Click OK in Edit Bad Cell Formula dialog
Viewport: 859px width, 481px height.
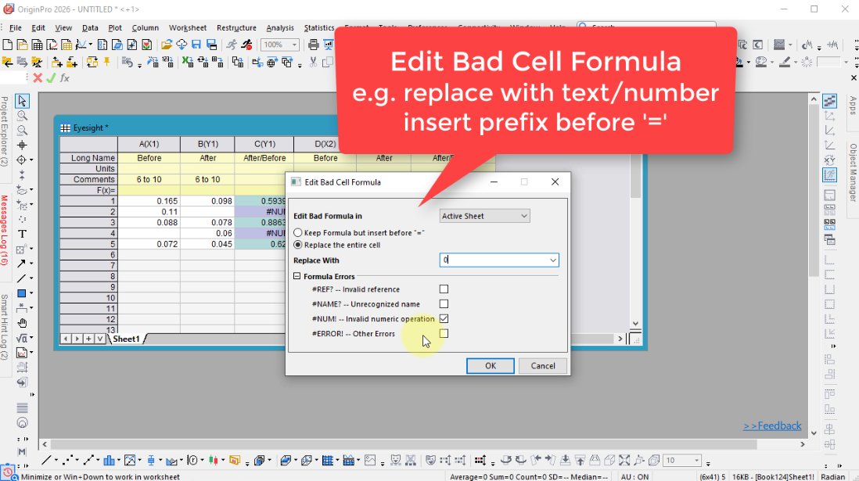pos(491,365)
